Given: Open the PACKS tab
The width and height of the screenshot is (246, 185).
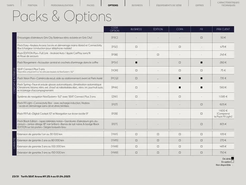Looking at the screenshot, I should pyautogui.click(x=90, y=5).
